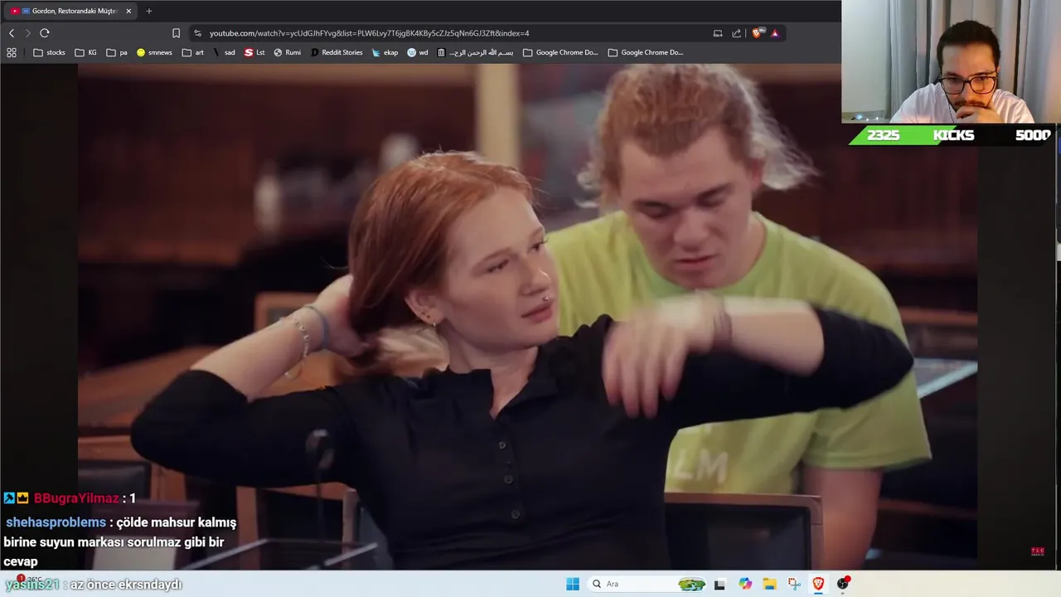
Task: Click the shehasproblems chat username
Action: (56, 522)
